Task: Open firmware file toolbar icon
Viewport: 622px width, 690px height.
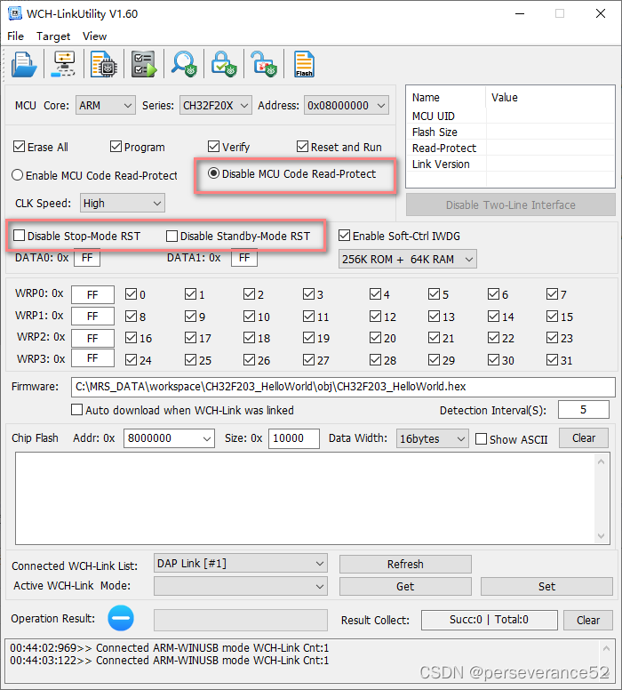Action: tap(24, 64)
